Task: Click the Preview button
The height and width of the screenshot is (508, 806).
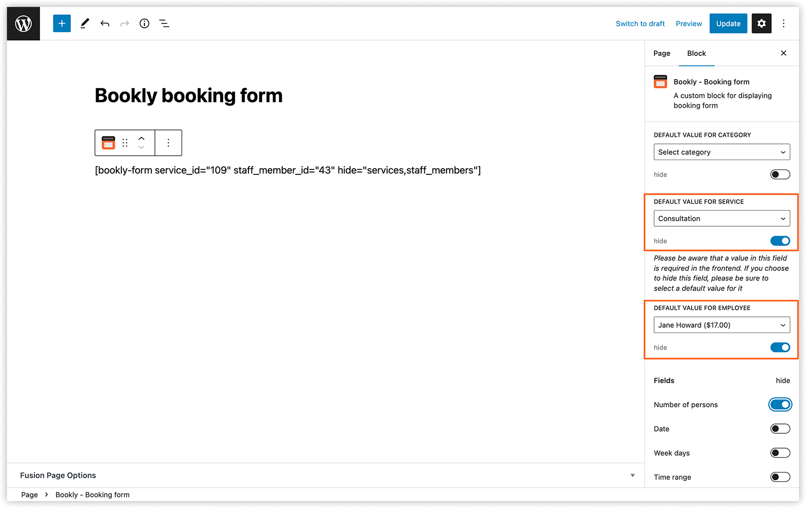Action: [x=689, y=24]
